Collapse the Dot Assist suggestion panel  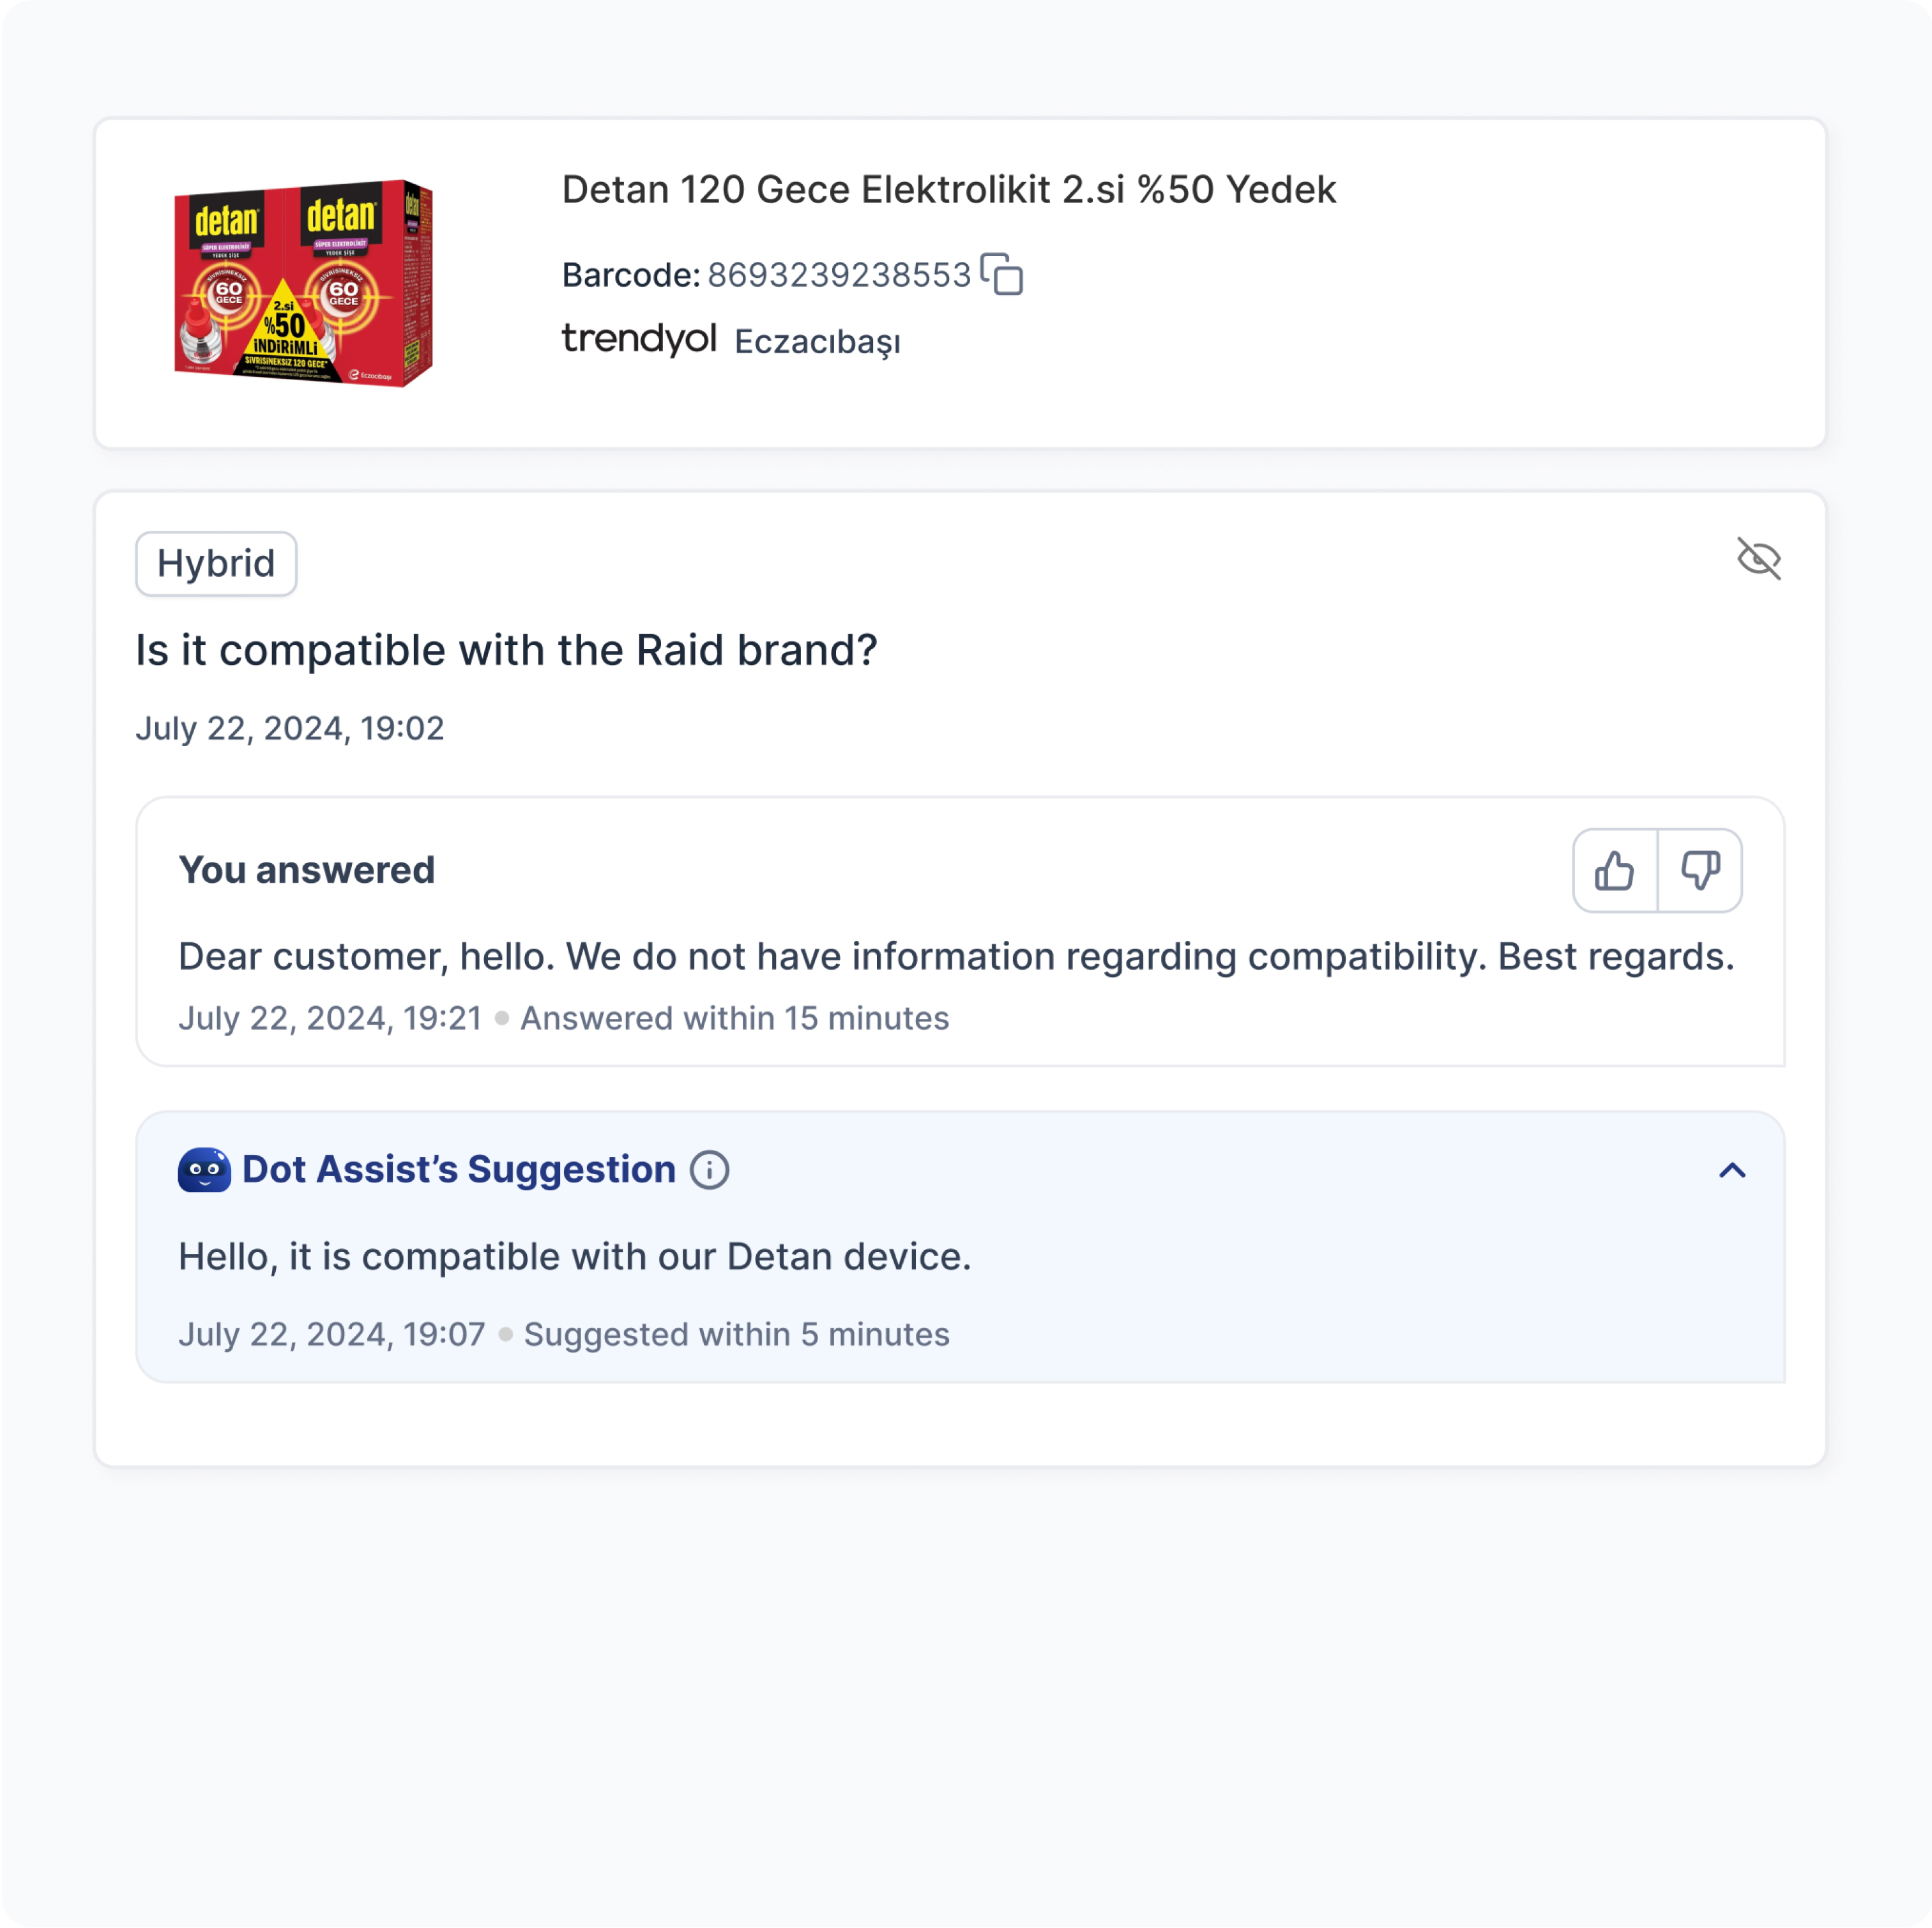coord(1733,1170)
